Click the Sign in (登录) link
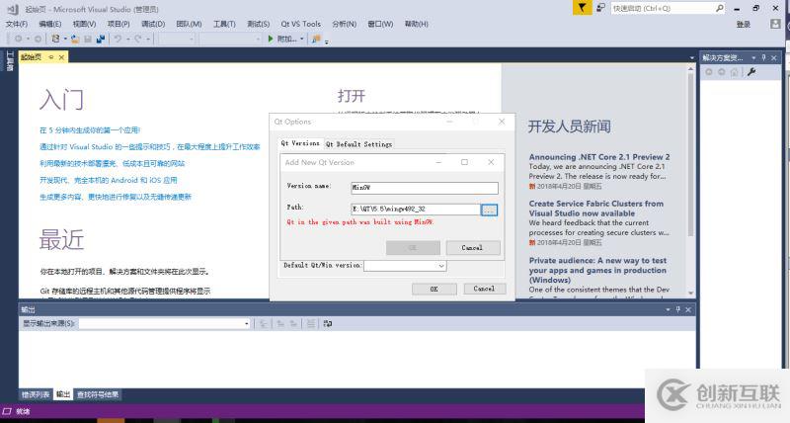 click(x=744, y=24)
